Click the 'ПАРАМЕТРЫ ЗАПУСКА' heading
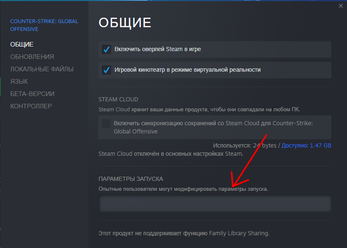Image resolution: width=347 pixels, height=248 pixels. (x=131, y=179)
